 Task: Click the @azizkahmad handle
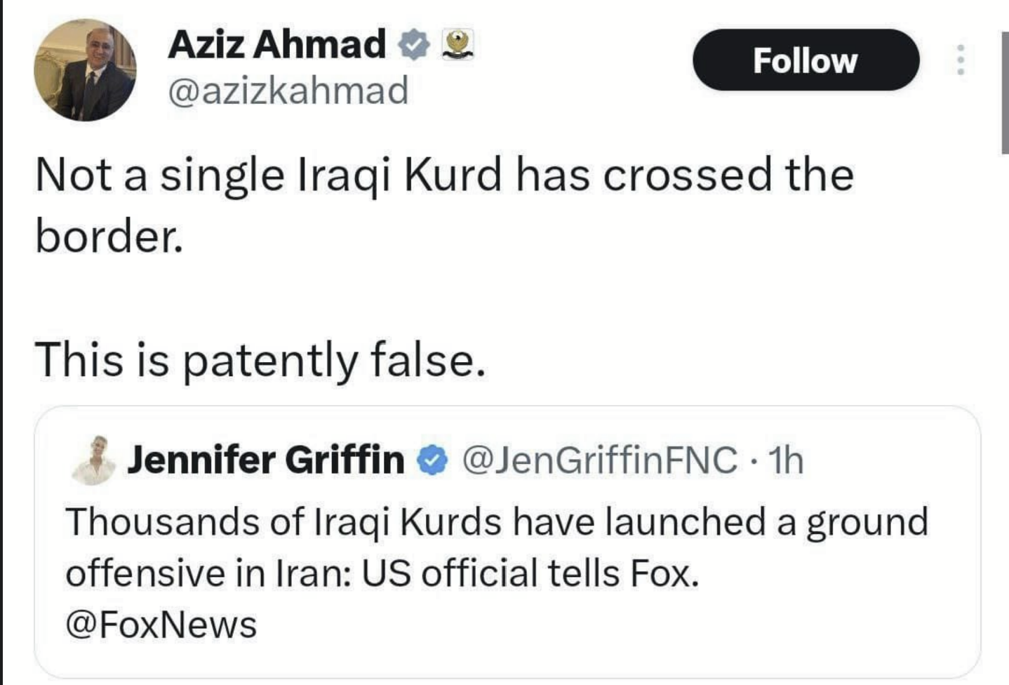[x=288, y=91]
